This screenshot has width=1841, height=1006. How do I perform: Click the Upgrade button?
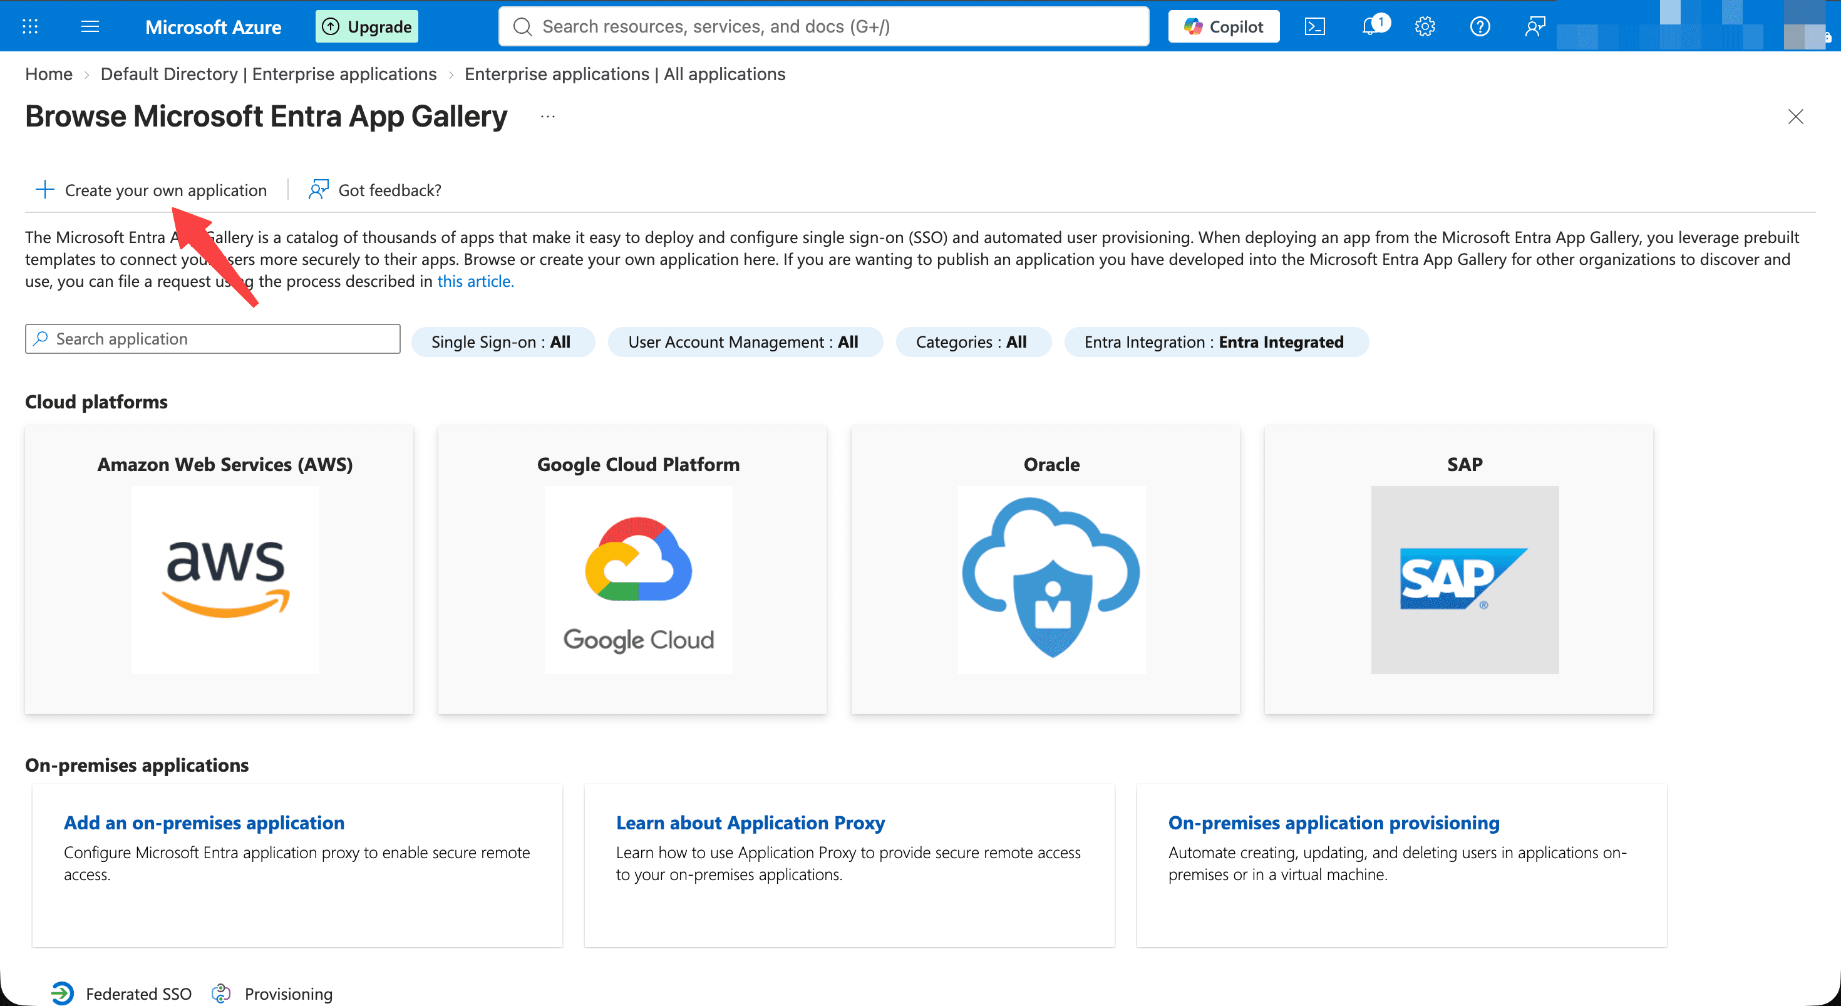tap(366, 26)
